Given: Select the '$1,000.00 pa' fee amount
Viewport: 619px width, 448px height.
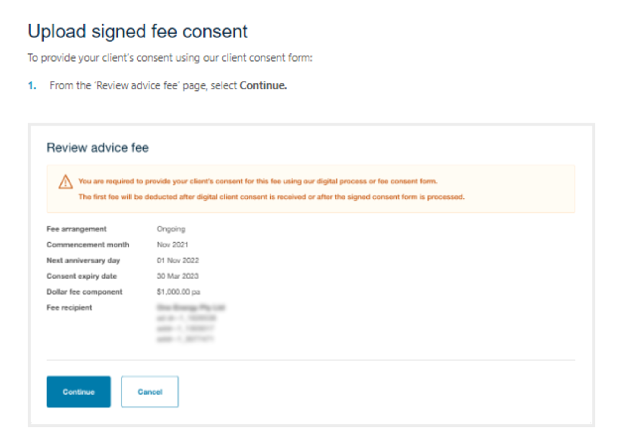Looking at the screenshot, I should point(178,292).
